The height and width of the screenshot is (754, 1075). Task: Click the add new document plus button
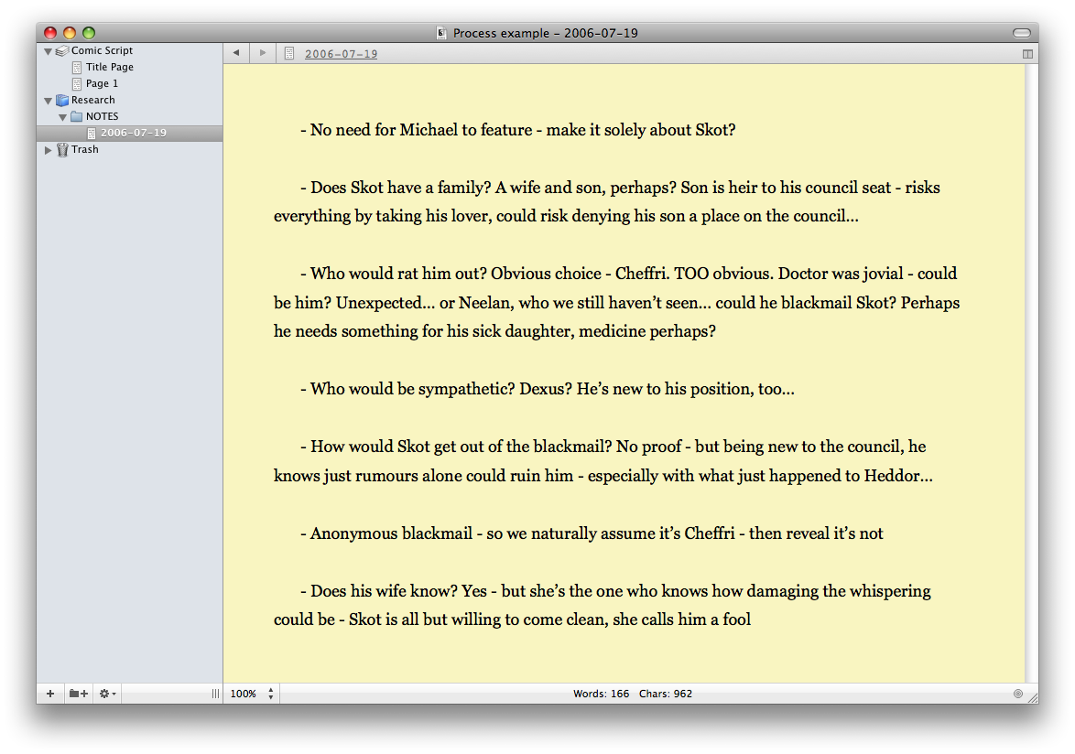[50, 694]
